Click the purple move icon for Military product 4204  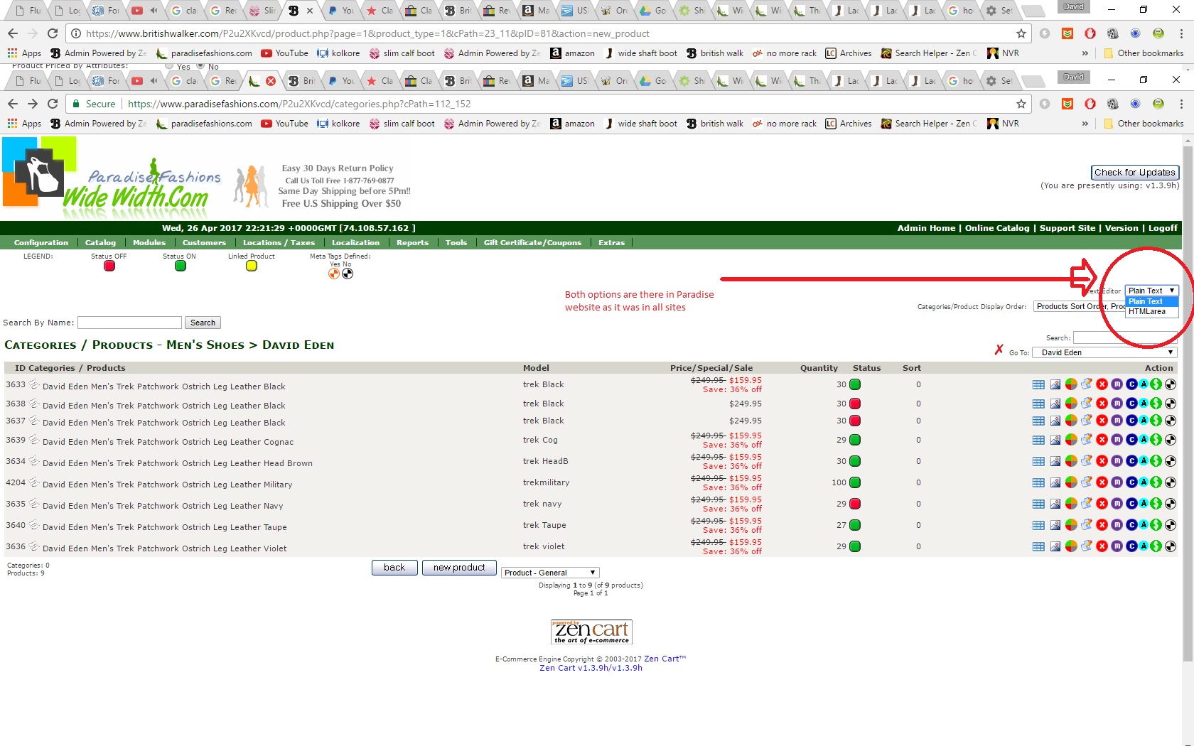(1117, 482)
